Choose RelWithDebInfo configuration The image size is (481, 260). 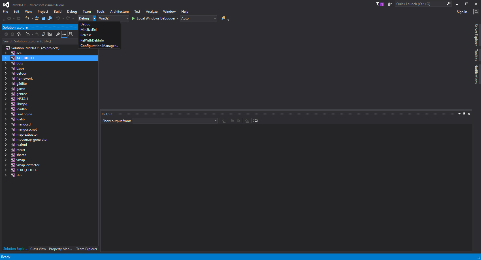pyautogui.click(x=99, y=40)
